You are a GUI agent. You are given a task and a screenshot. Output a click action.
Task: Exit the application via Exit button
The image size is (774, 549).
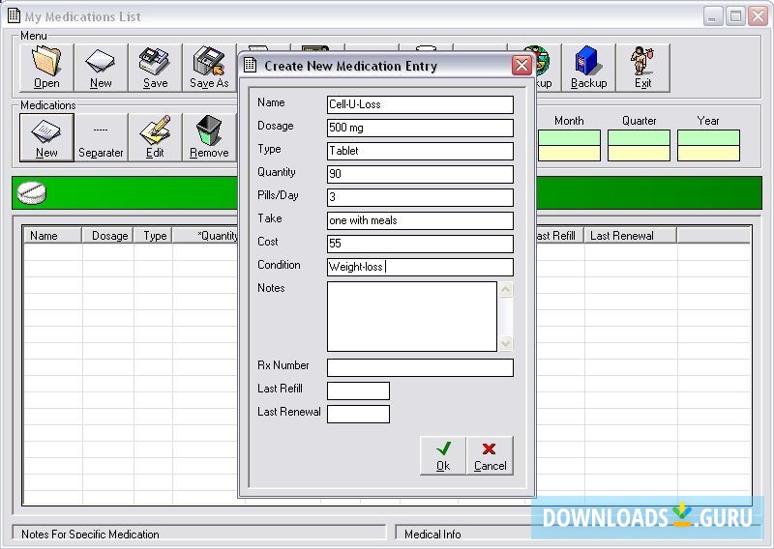[x=642, y=68]
